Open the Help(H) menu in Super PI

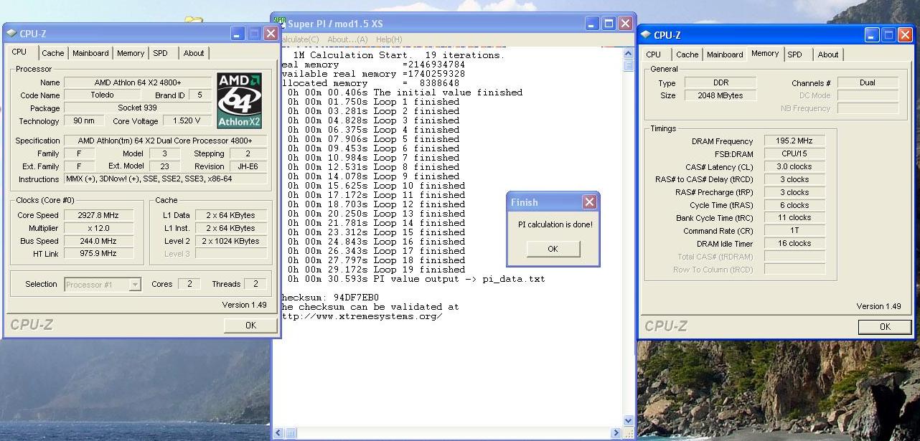point(389,39)
